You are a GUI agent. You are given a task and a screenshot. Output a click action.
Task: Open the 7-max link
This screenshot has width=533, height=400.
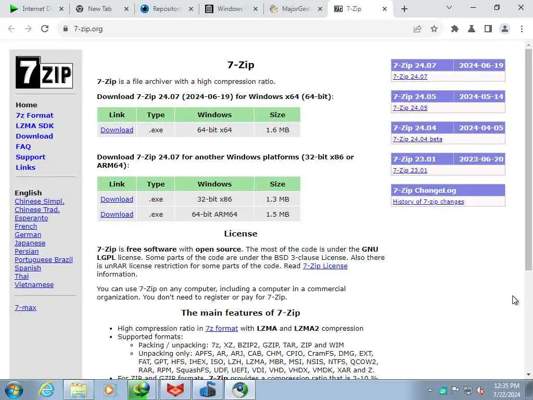[x=26, y=307]
